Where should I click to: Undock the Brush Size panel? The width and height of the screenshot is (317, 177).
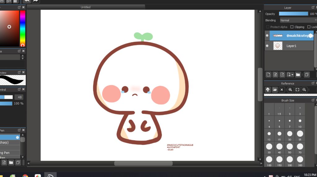313,100
